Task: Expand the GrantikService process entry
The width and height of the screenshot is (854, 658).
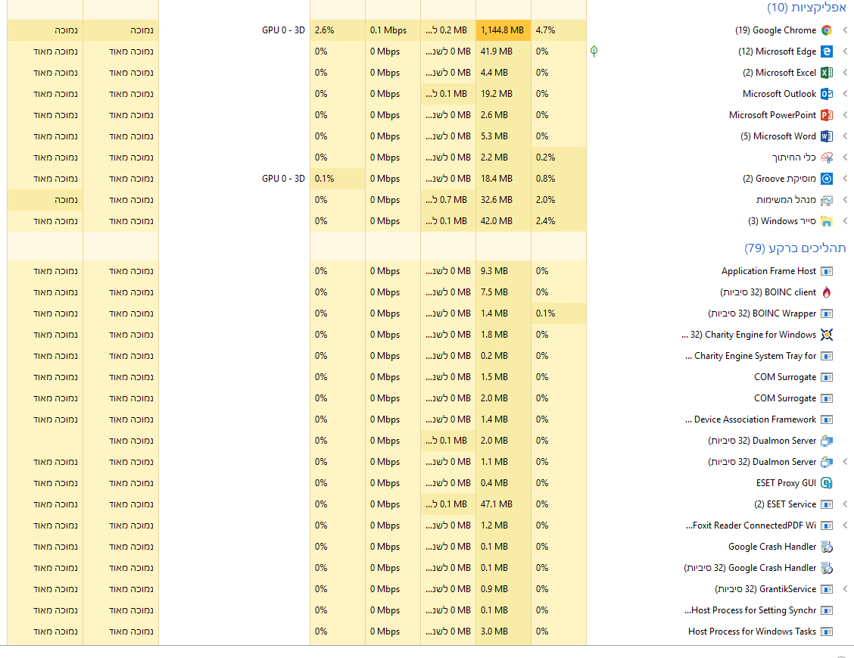Action: pyautogui.click(x=845, y=589)
